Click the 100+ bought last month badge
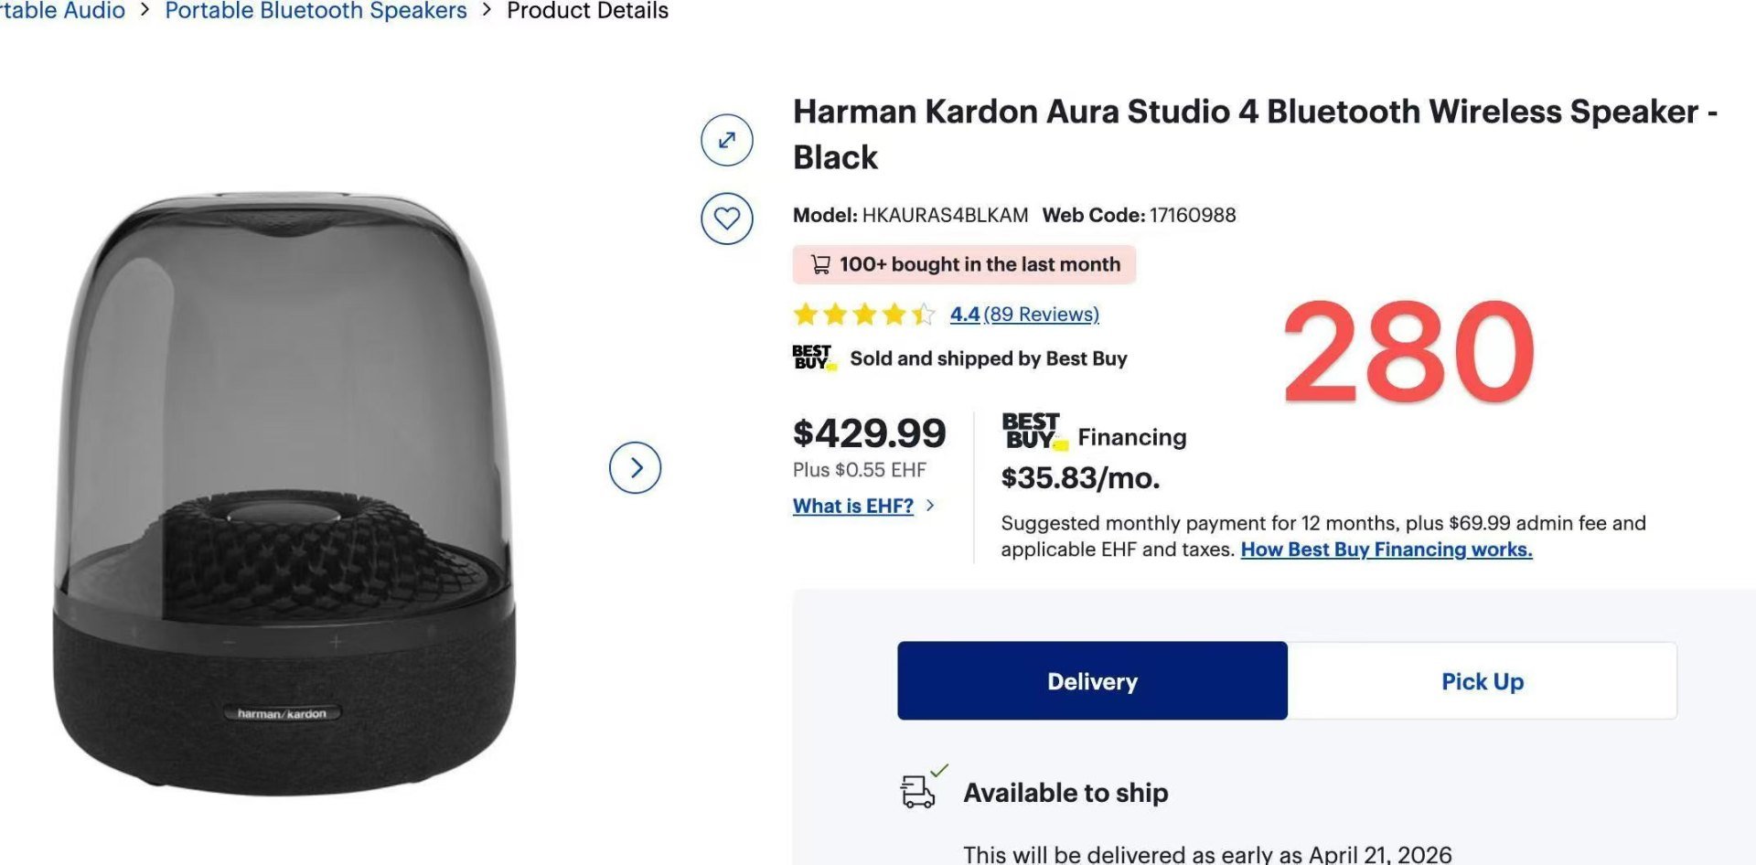The image size is (1756, 865). (x=964, y=264)
